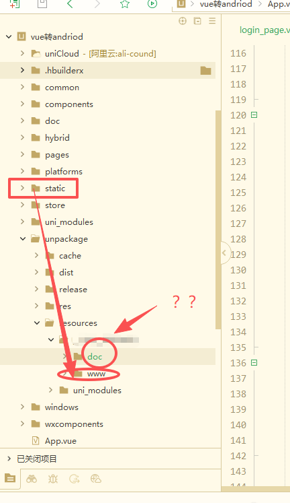Open the project panel hamburger menu
The image size is (290, 503).
(x=212, y=21)
